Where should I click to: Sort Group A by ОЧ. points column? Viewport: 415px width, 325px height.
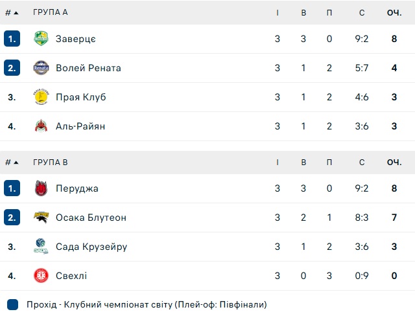[394, 12]
